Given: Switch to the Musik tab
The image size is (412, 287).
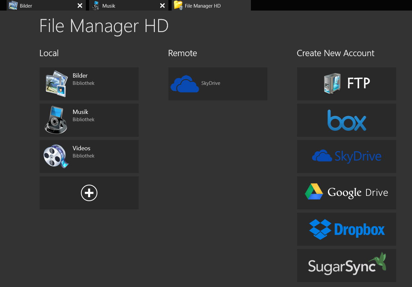Looking at the screenshot, I should click(x=129, y=5).
